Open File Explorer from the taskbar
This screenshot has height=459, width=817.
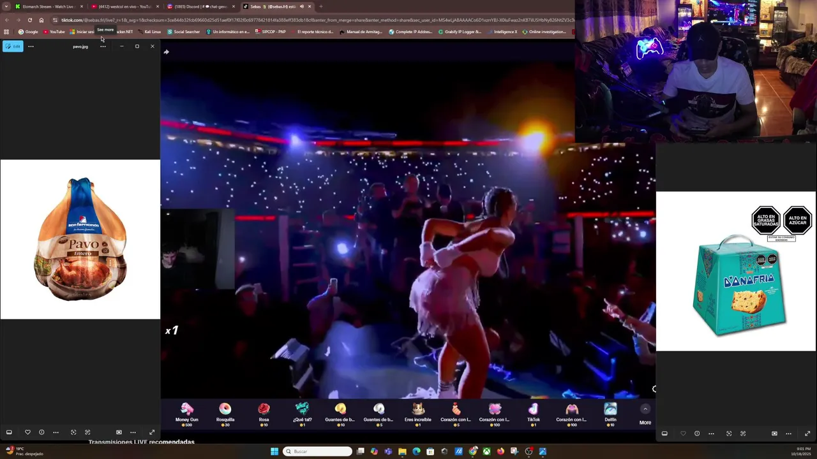(x=402, y=451)
